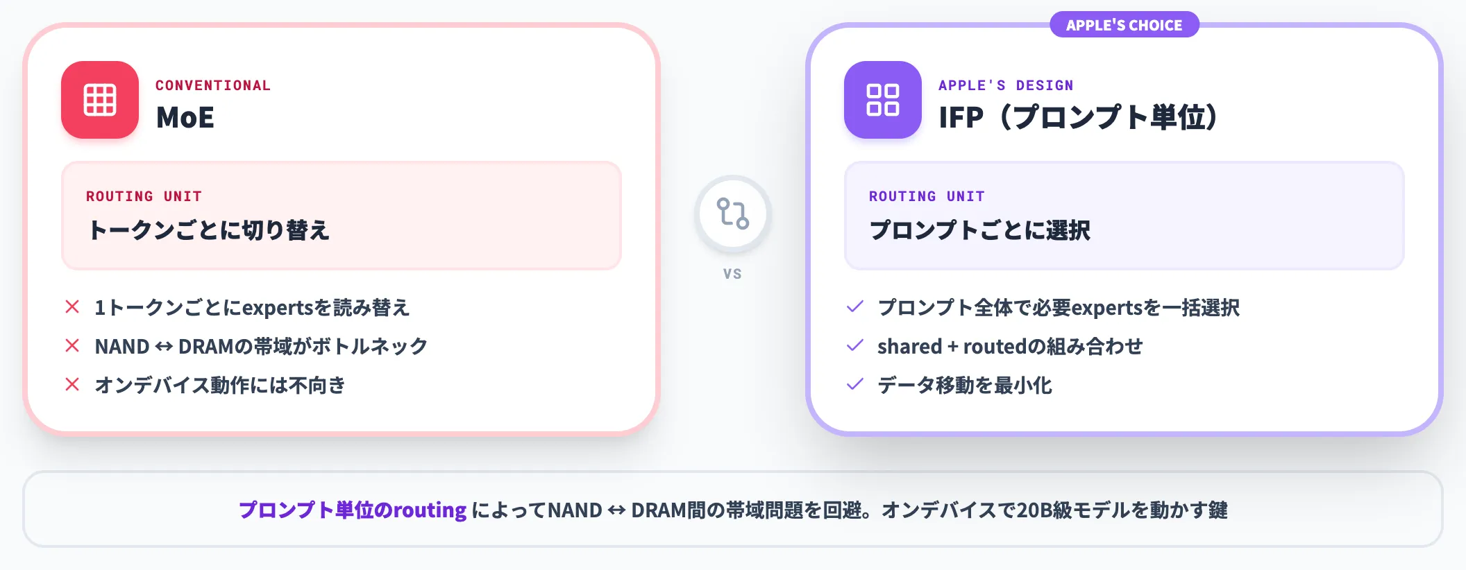
Task: Click the X mark beside NAND ↔ DRAMの帯域がボトルネック
Action: pos(72,345)
